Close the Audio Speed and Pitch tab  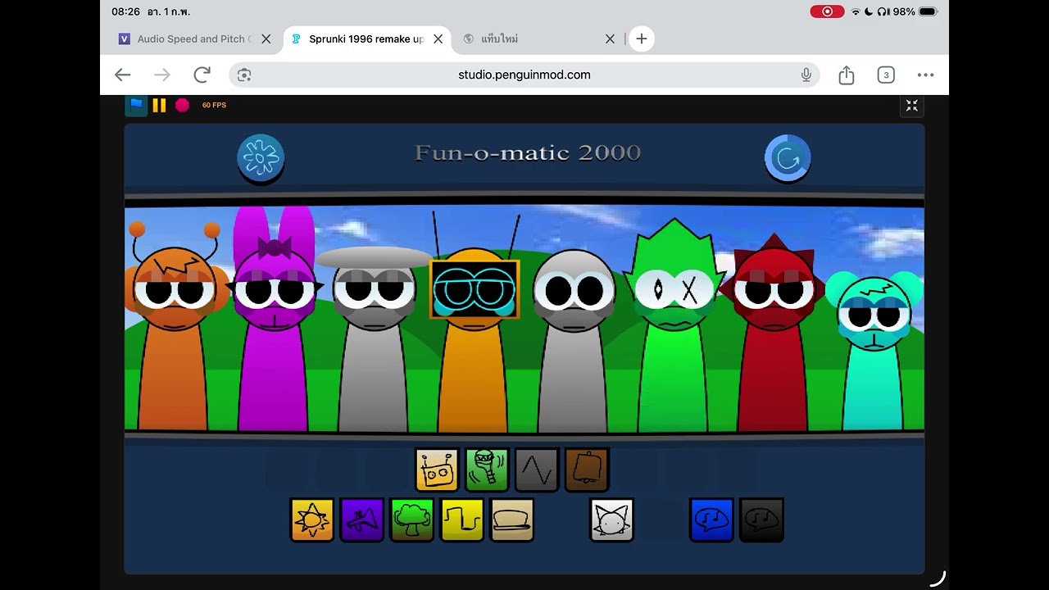pos(266,39)
